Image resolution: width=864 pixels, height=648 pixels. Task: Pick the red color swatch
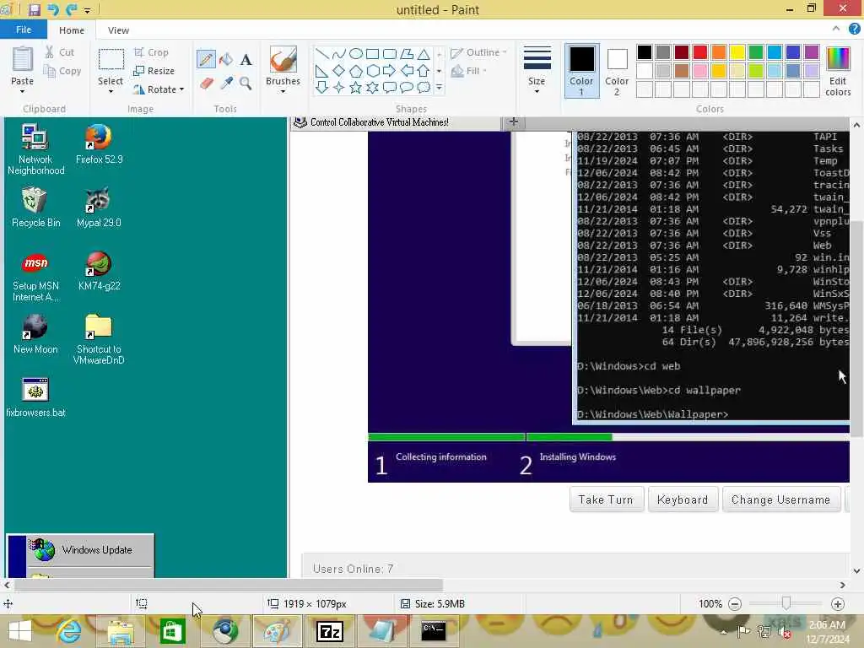pyautogui.click(x=699, y=52)
